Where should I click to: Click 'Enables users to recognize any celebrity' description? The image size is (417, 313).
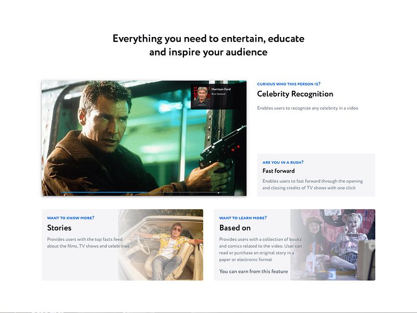(308, 108)
